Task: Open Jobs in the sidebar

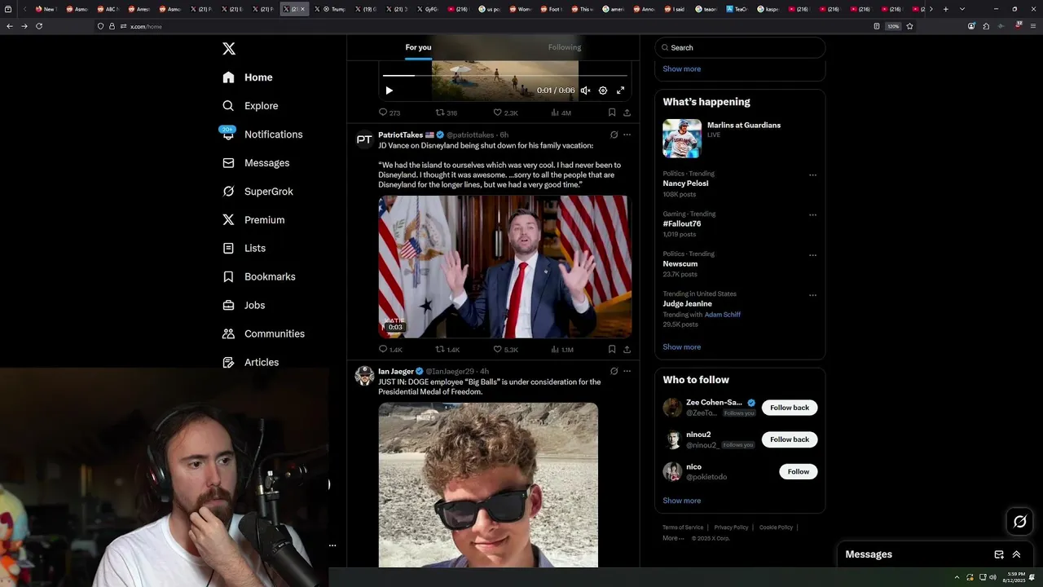Action: click(244, 305)
